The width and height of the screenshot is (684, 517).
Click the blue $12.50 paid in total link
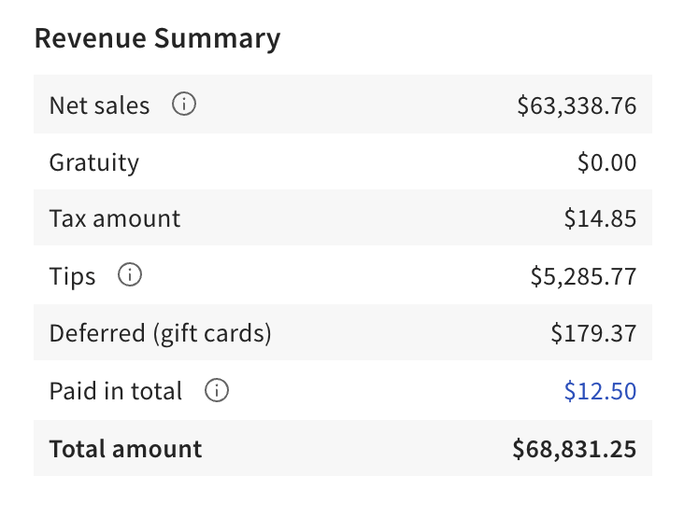click(x=600, y=391)
